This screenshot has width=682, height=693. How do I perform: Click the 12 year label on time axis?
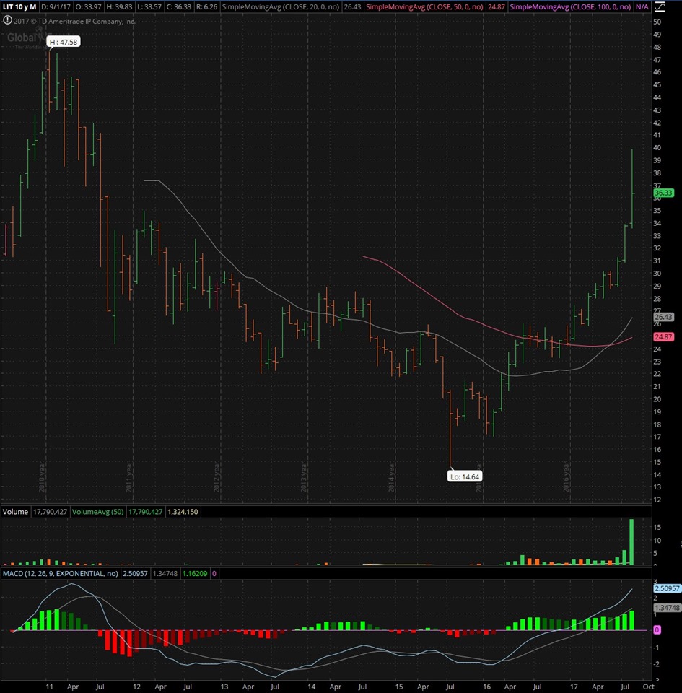pos(136,687)
